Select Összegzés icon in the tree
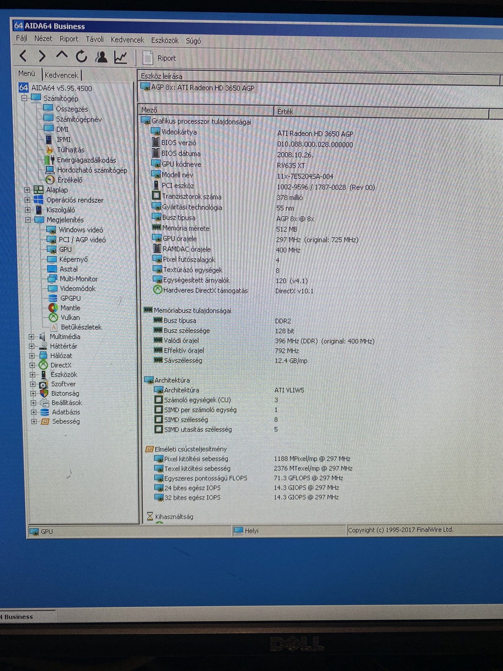503x671 pixels. point(49,108)
